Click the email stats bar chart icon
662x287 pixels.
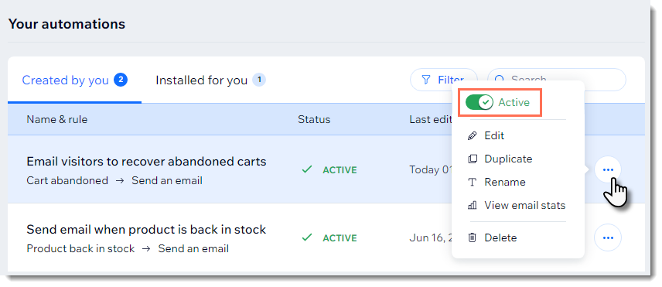click(x=473, y=206)
